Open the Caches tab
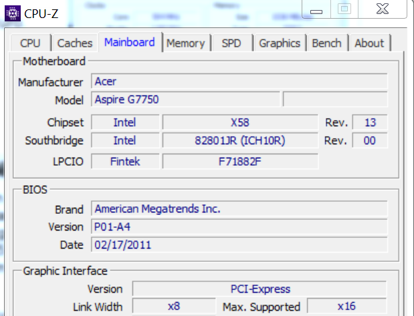 point(75,43)
